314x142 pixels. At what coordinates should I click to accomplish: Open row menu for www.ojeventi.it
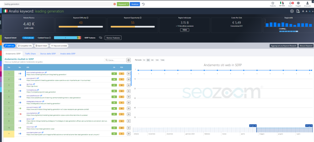[x=128, y=79]
